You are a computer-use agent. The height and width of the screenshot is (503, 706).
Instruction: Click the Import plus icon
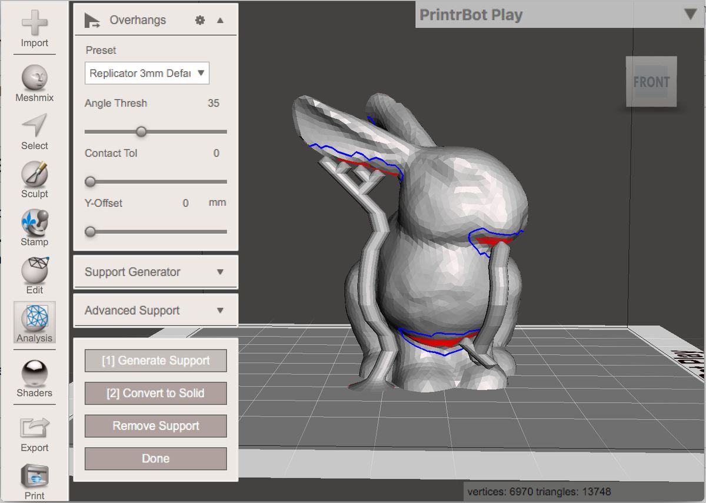click(34, 24)
